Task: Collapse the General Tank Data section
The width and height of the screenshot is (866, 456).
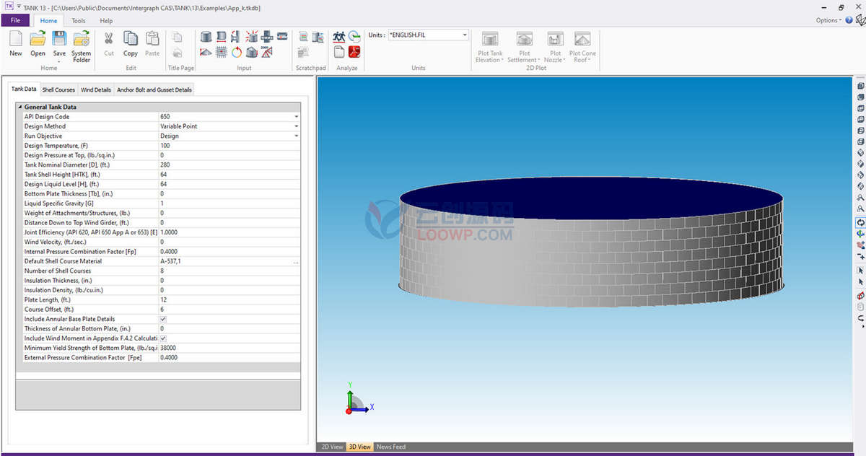Action: tap(19, 107)
